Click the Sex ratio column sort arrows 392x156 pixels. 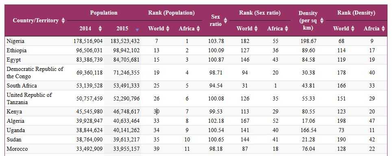226,20
